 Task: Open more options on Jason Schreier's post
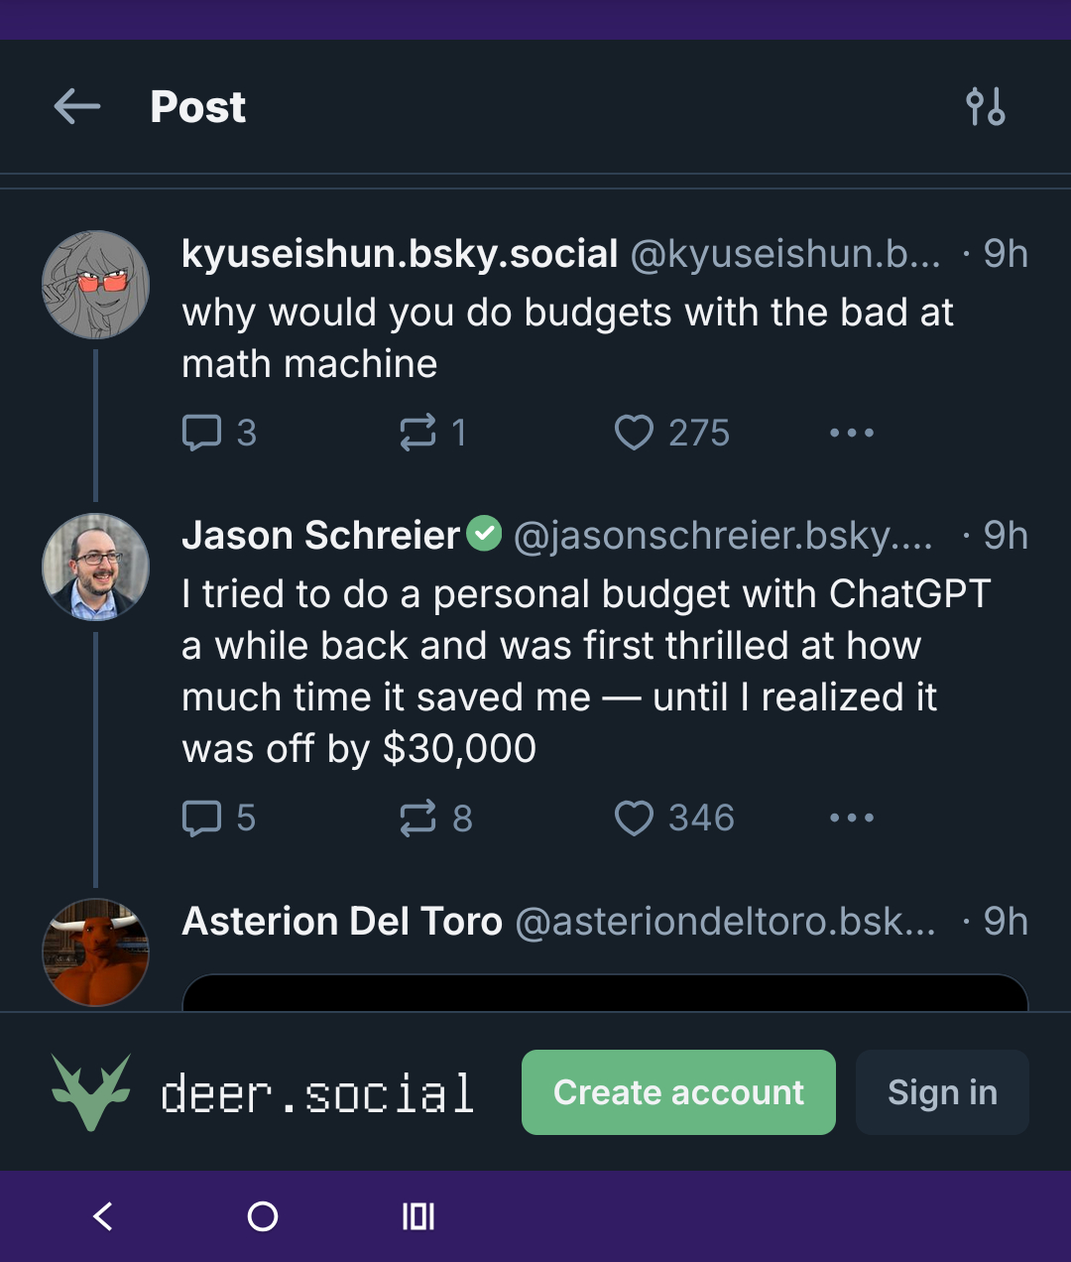click(852, 819)
